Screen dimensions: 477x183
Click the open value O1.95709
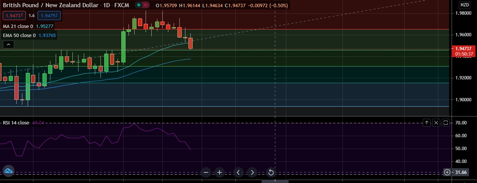point(166,6)
